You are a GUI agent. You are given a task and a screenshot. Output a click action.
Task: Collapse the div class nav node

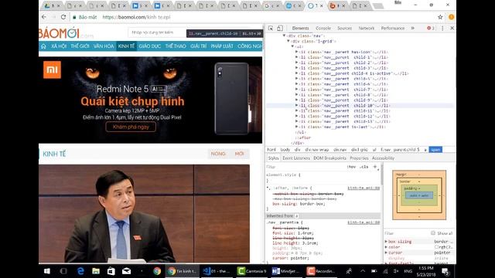pos(284,36)
